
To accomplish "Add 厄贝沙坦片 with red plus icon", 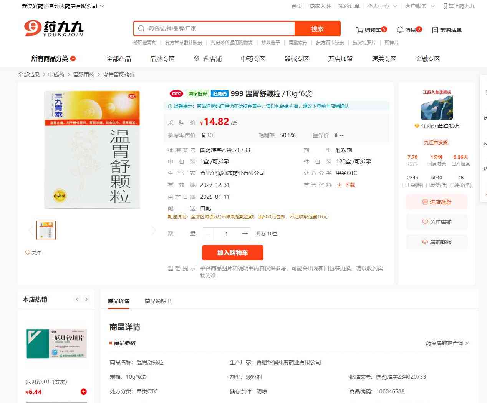I will [x=83, y=391].
